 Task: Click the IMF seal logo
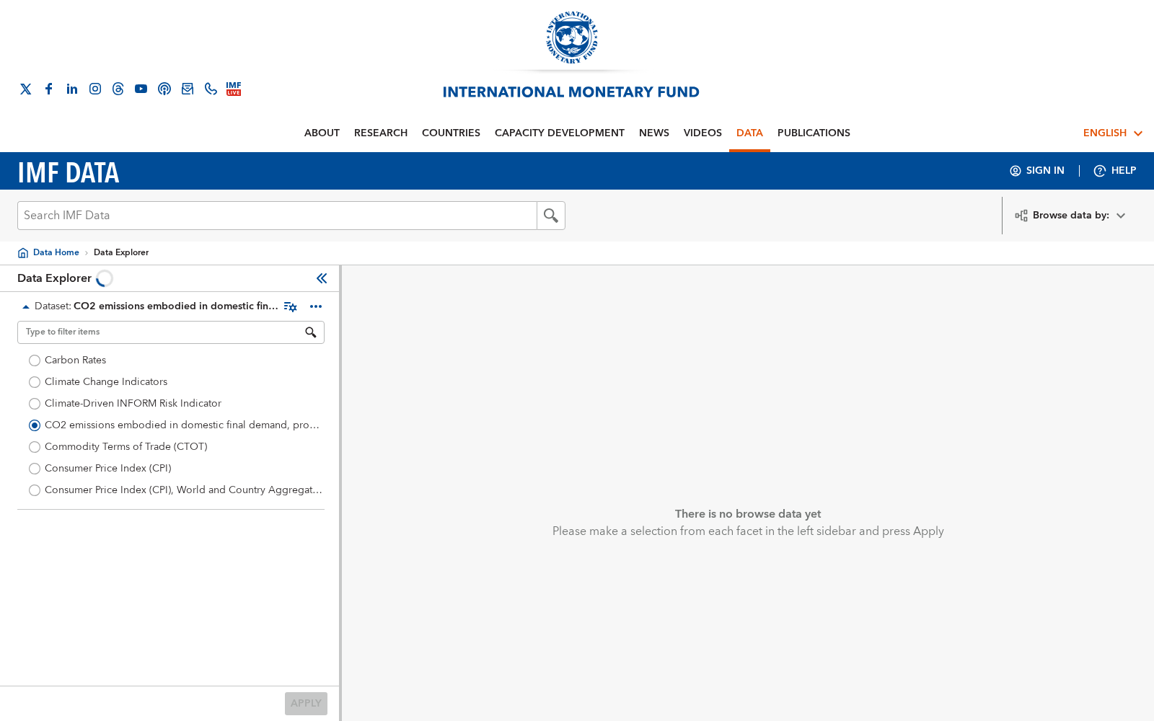click(x=571, y=37)
